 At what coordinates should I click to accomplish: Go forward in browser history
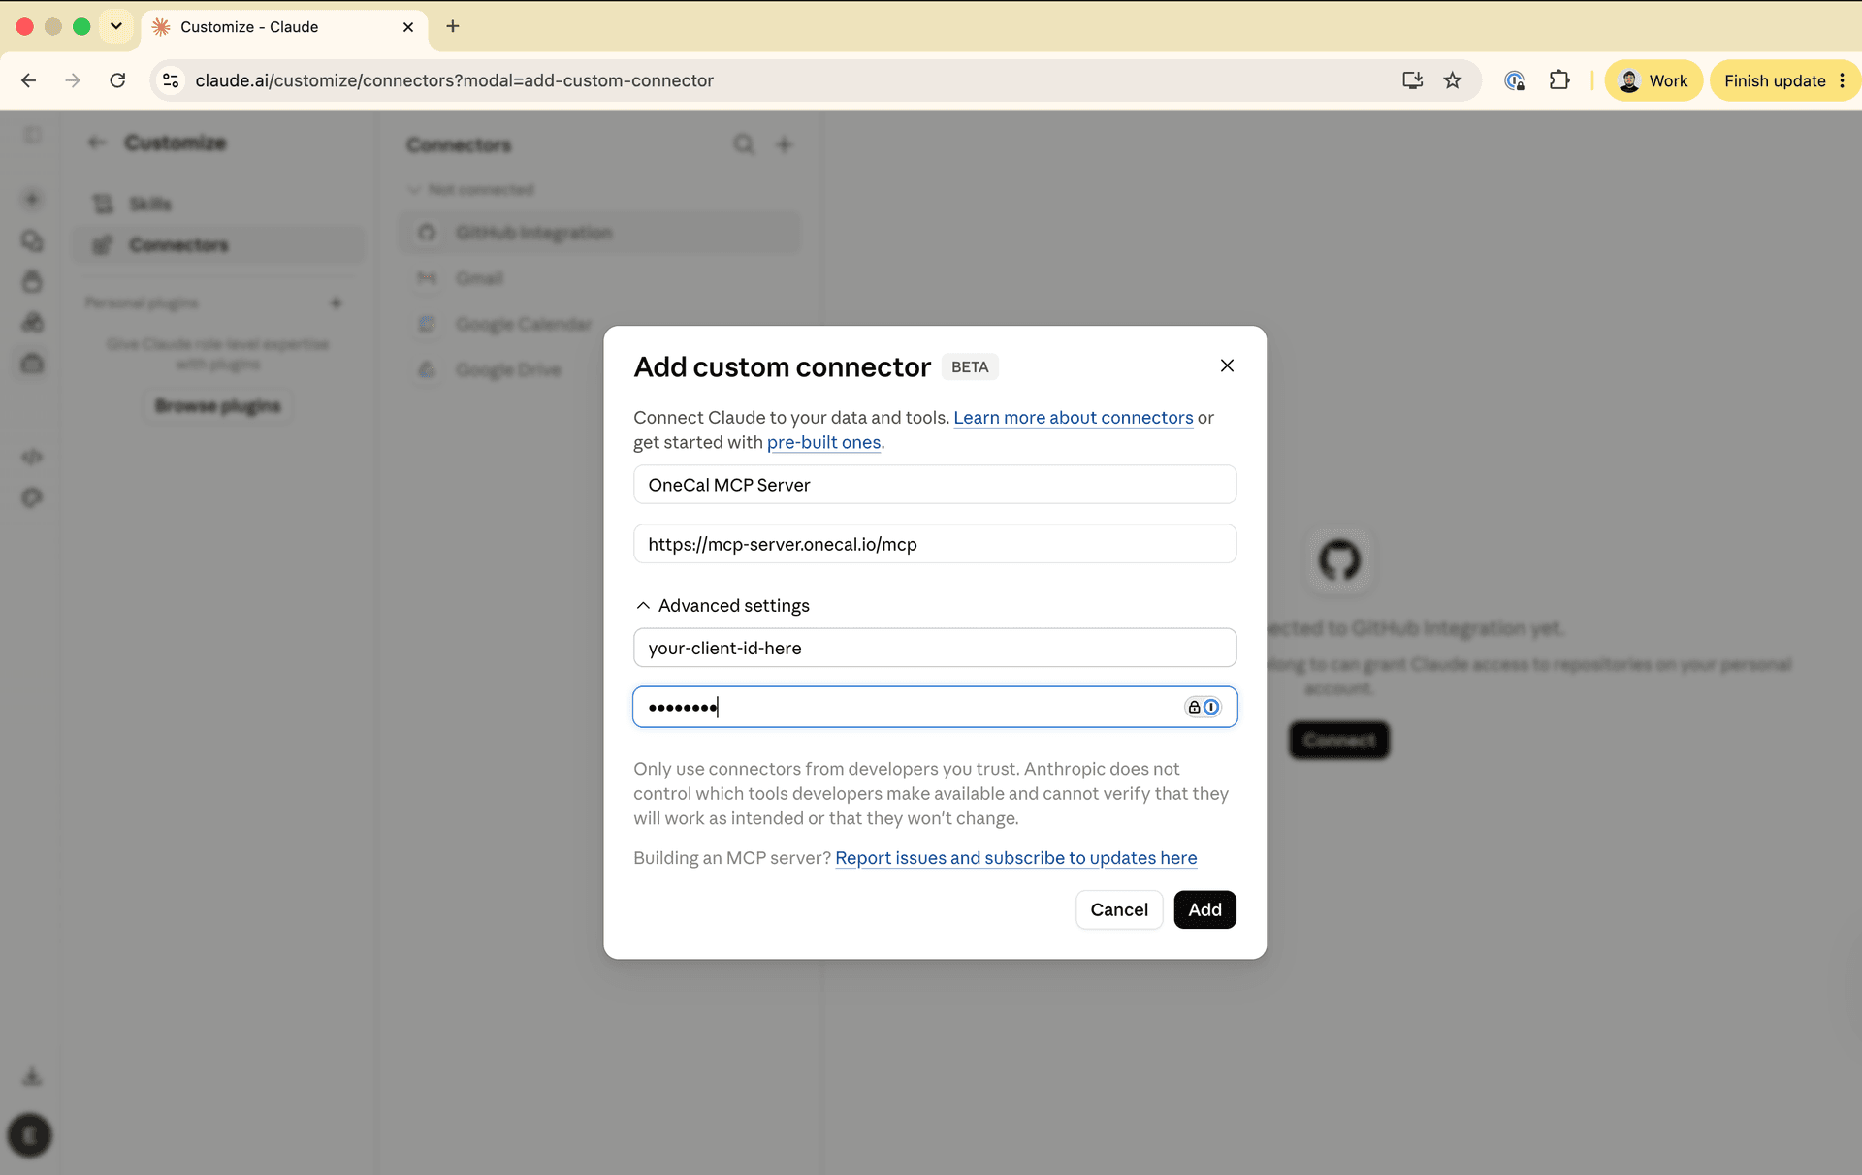tap(73, 80)
